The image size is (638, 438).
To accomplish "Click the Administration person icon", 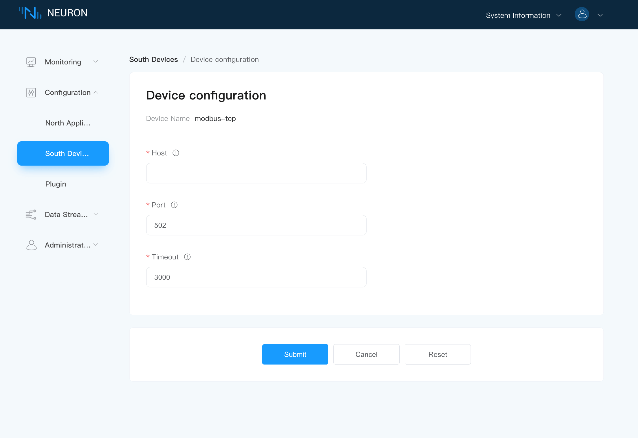I will coord(31,245).
